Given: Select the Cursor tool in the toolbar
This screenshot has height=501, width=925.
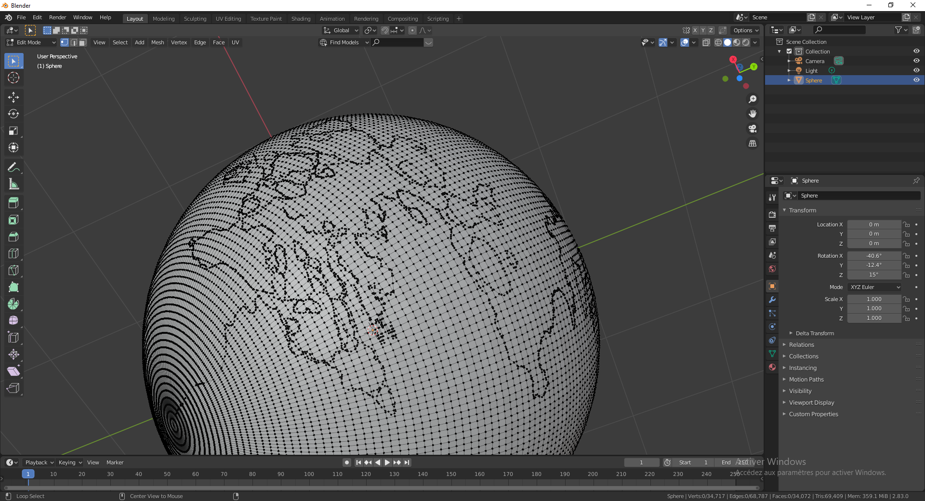Looking at the screenshot, I should pyautogui.click(x=13, y=78).
